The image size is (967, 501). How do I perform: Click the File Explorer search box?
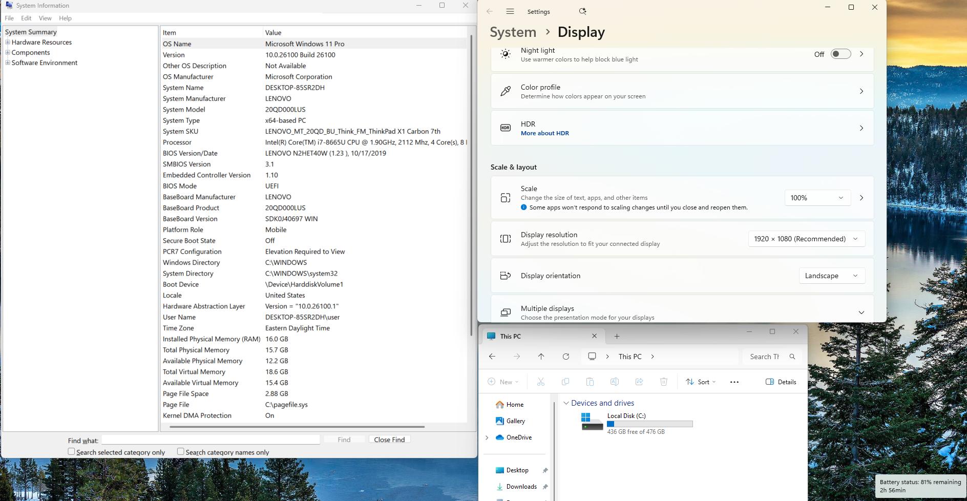pos(772,357)
